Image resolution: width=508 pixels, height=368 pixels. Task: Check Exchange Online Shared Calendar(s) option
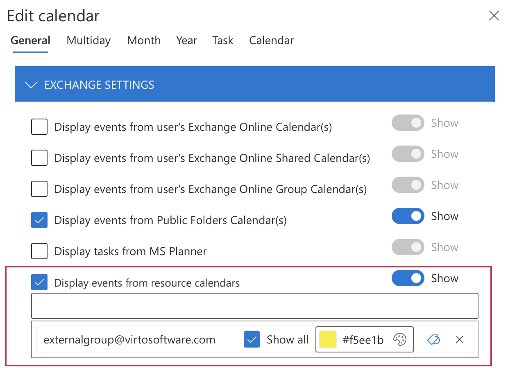click(x=39, y=158)
